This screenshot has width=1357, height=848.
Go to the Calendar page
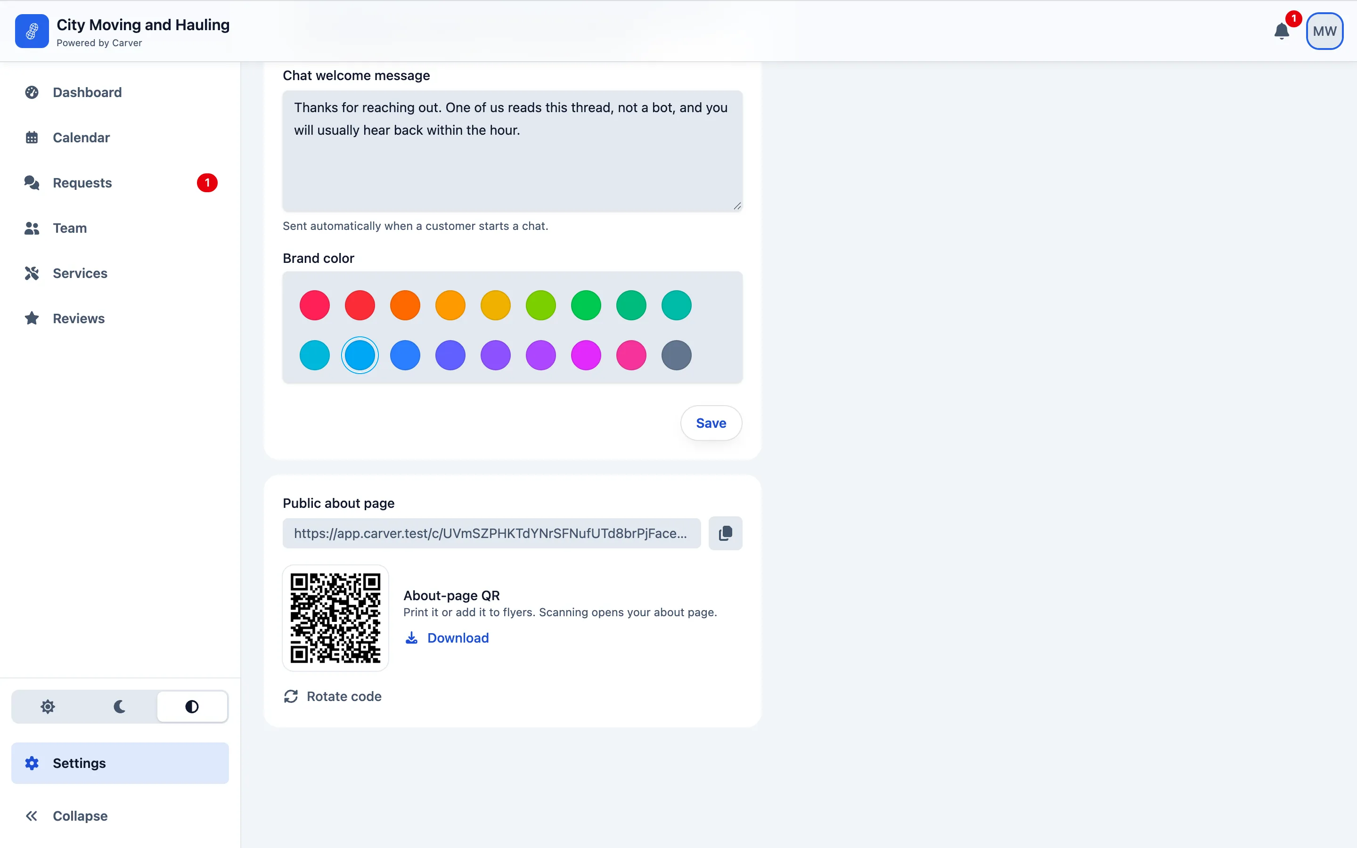pos(120,138)
